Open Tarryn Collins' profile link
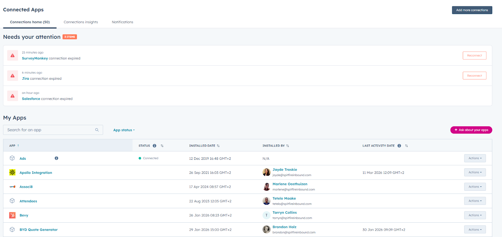Screen dimensions: 502x237 (285, 213)
